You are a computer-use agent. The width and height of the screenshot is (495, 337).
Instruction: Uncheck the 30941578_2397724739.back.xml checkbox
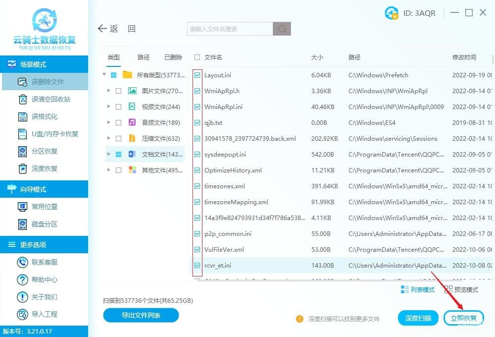pos(198,138)
